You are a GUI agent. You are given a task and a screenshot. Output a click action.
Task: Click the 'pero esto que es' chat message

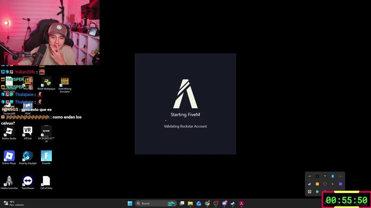(37, 110)
